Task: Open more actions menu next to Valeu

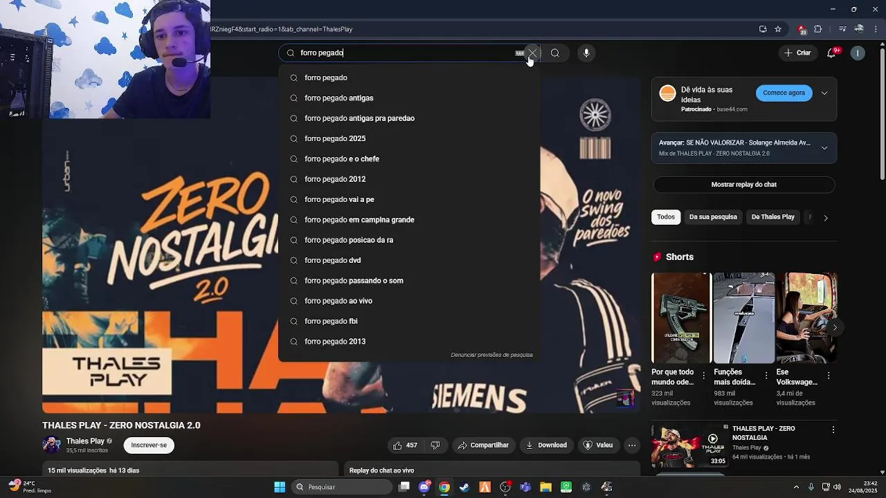Action: (632, 445)
